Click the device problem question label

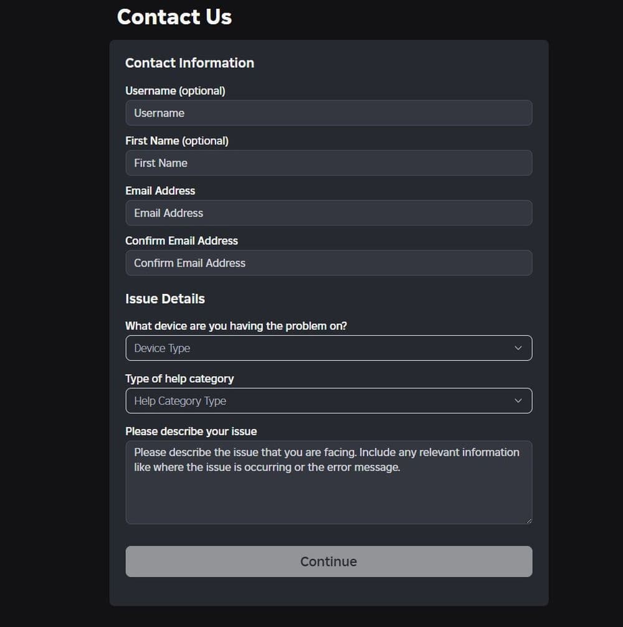[235, 326]
